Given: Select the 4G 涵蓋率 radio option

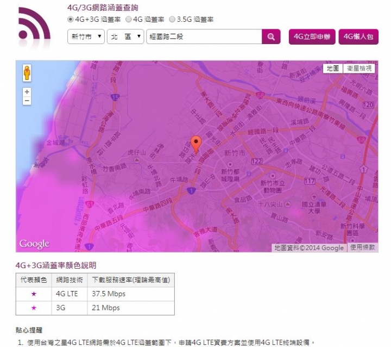Looking at the screenshot, I should [x=128, y=19].
